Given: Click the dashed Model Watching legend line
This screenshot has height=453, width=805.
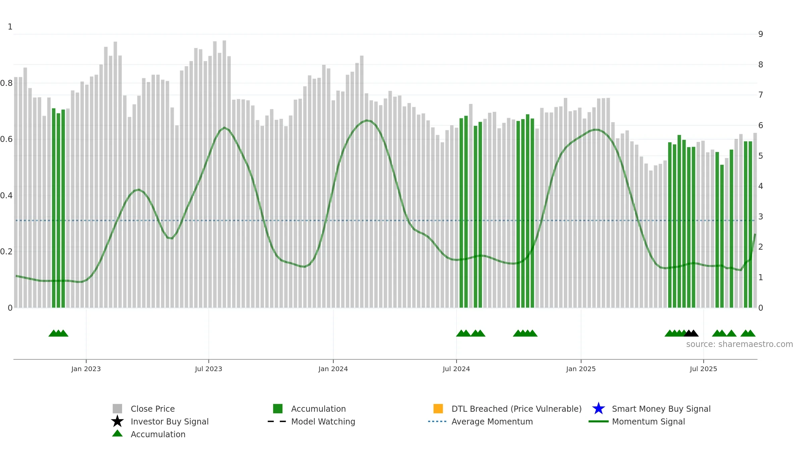Looking at the screenshot, I should [277, 421].
